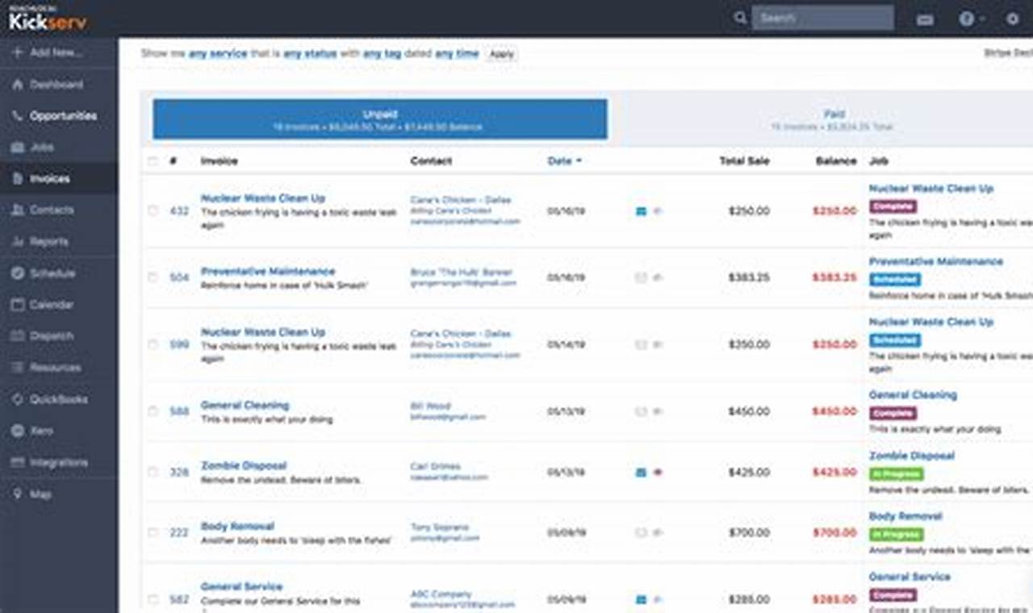Viewport: 1033px width, 613px height.
Task: Open contact Tony Soprano link
Action: click(x=439, y=527)
